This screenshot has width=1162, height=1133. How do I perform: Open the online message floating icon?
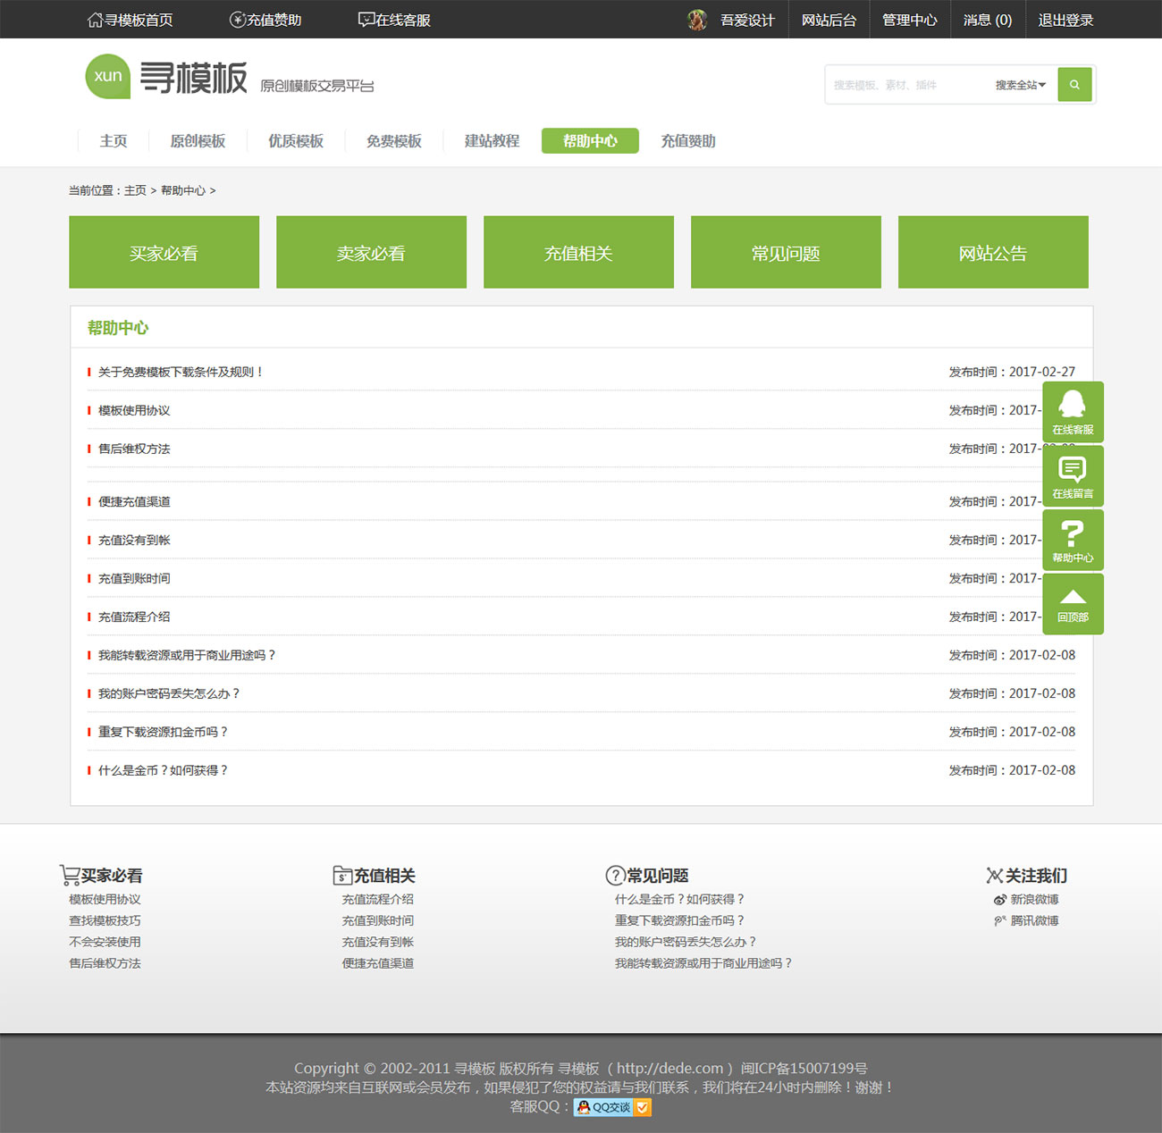1073,475
